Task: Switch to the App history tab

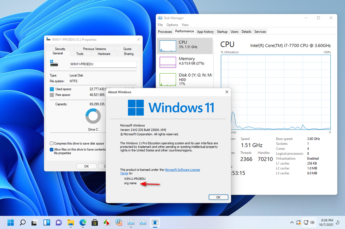Action: point(205,32)
